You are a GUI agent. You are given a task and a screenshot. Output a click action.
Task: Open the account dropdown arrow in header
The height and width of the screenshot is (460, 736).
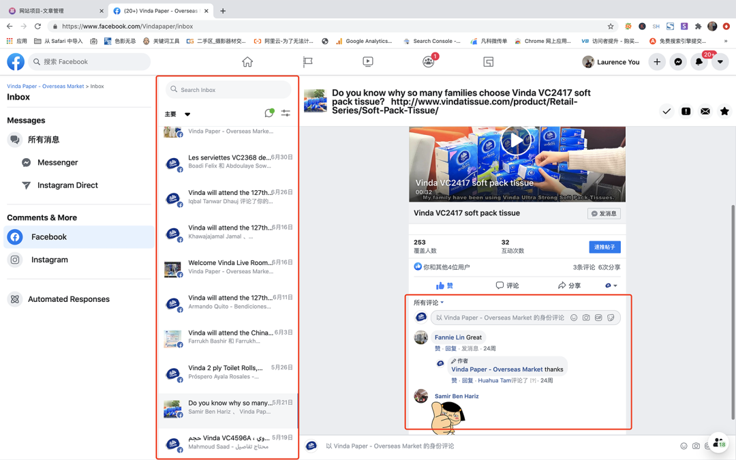pos(720,61)
